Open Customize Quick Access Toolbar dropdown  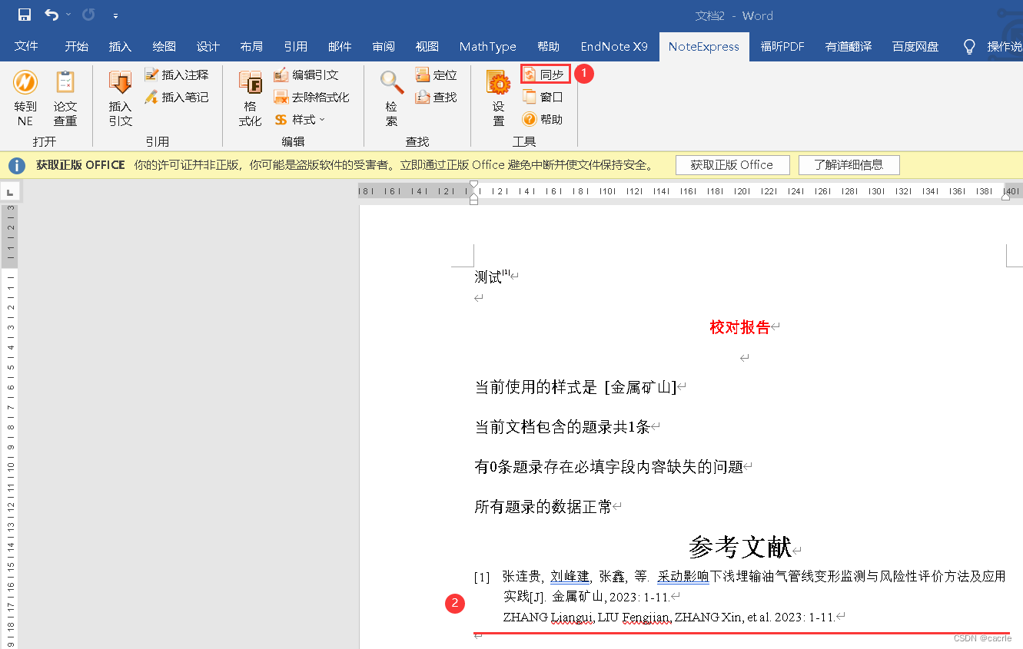[x=115, y=16]
